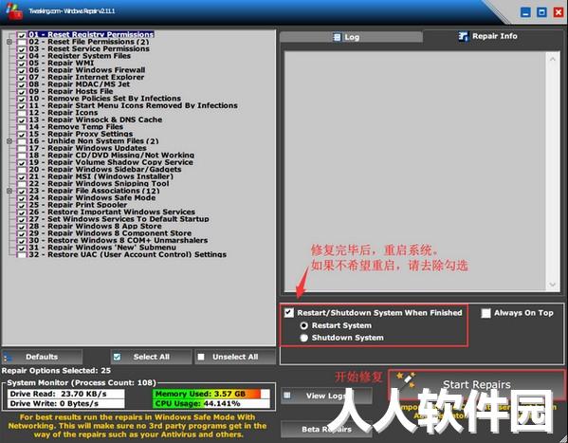The width and height of the screenshot is (568, 443).
Task: Click the Defaults button
Action: point(42,357)
